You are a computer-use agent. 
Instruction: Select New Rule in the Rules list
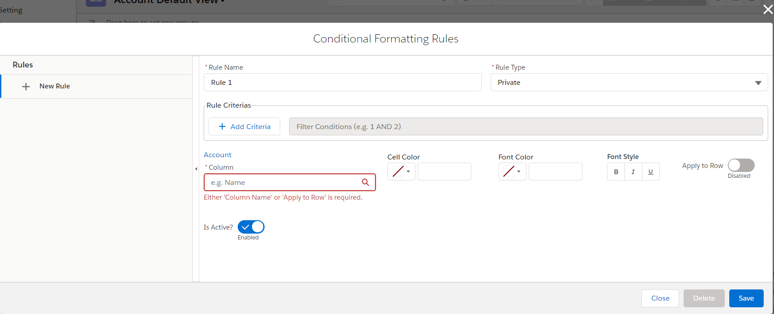(55, 86)
